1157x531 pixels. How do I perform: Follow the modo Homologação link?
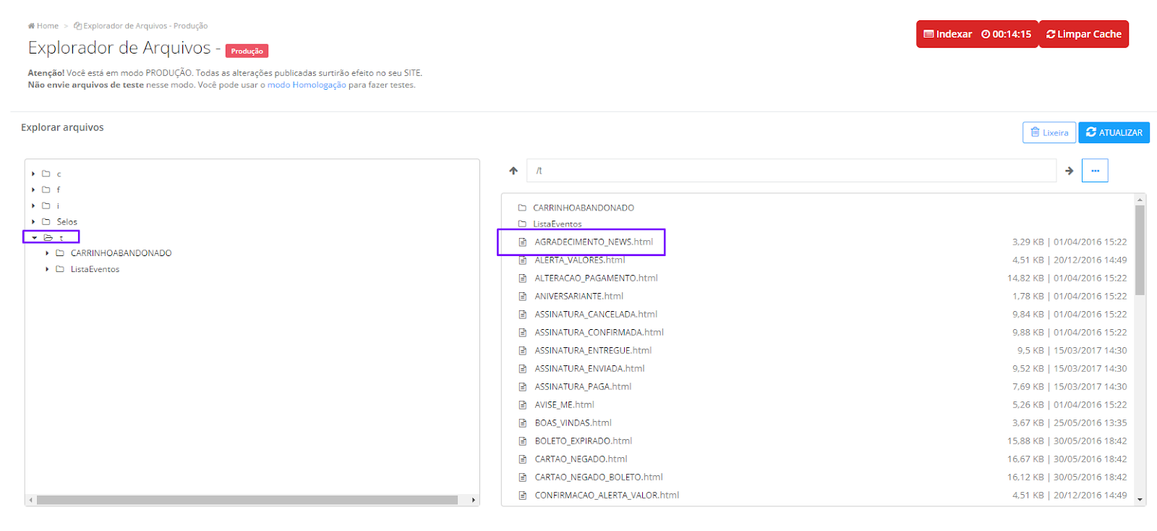pos(307,85)
